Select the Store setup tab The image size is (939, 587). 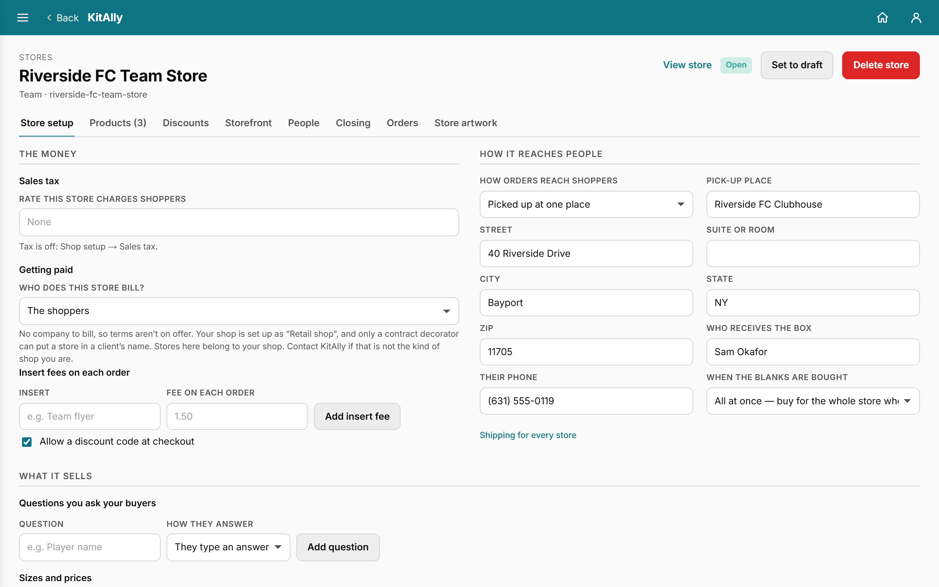point(47,123)
